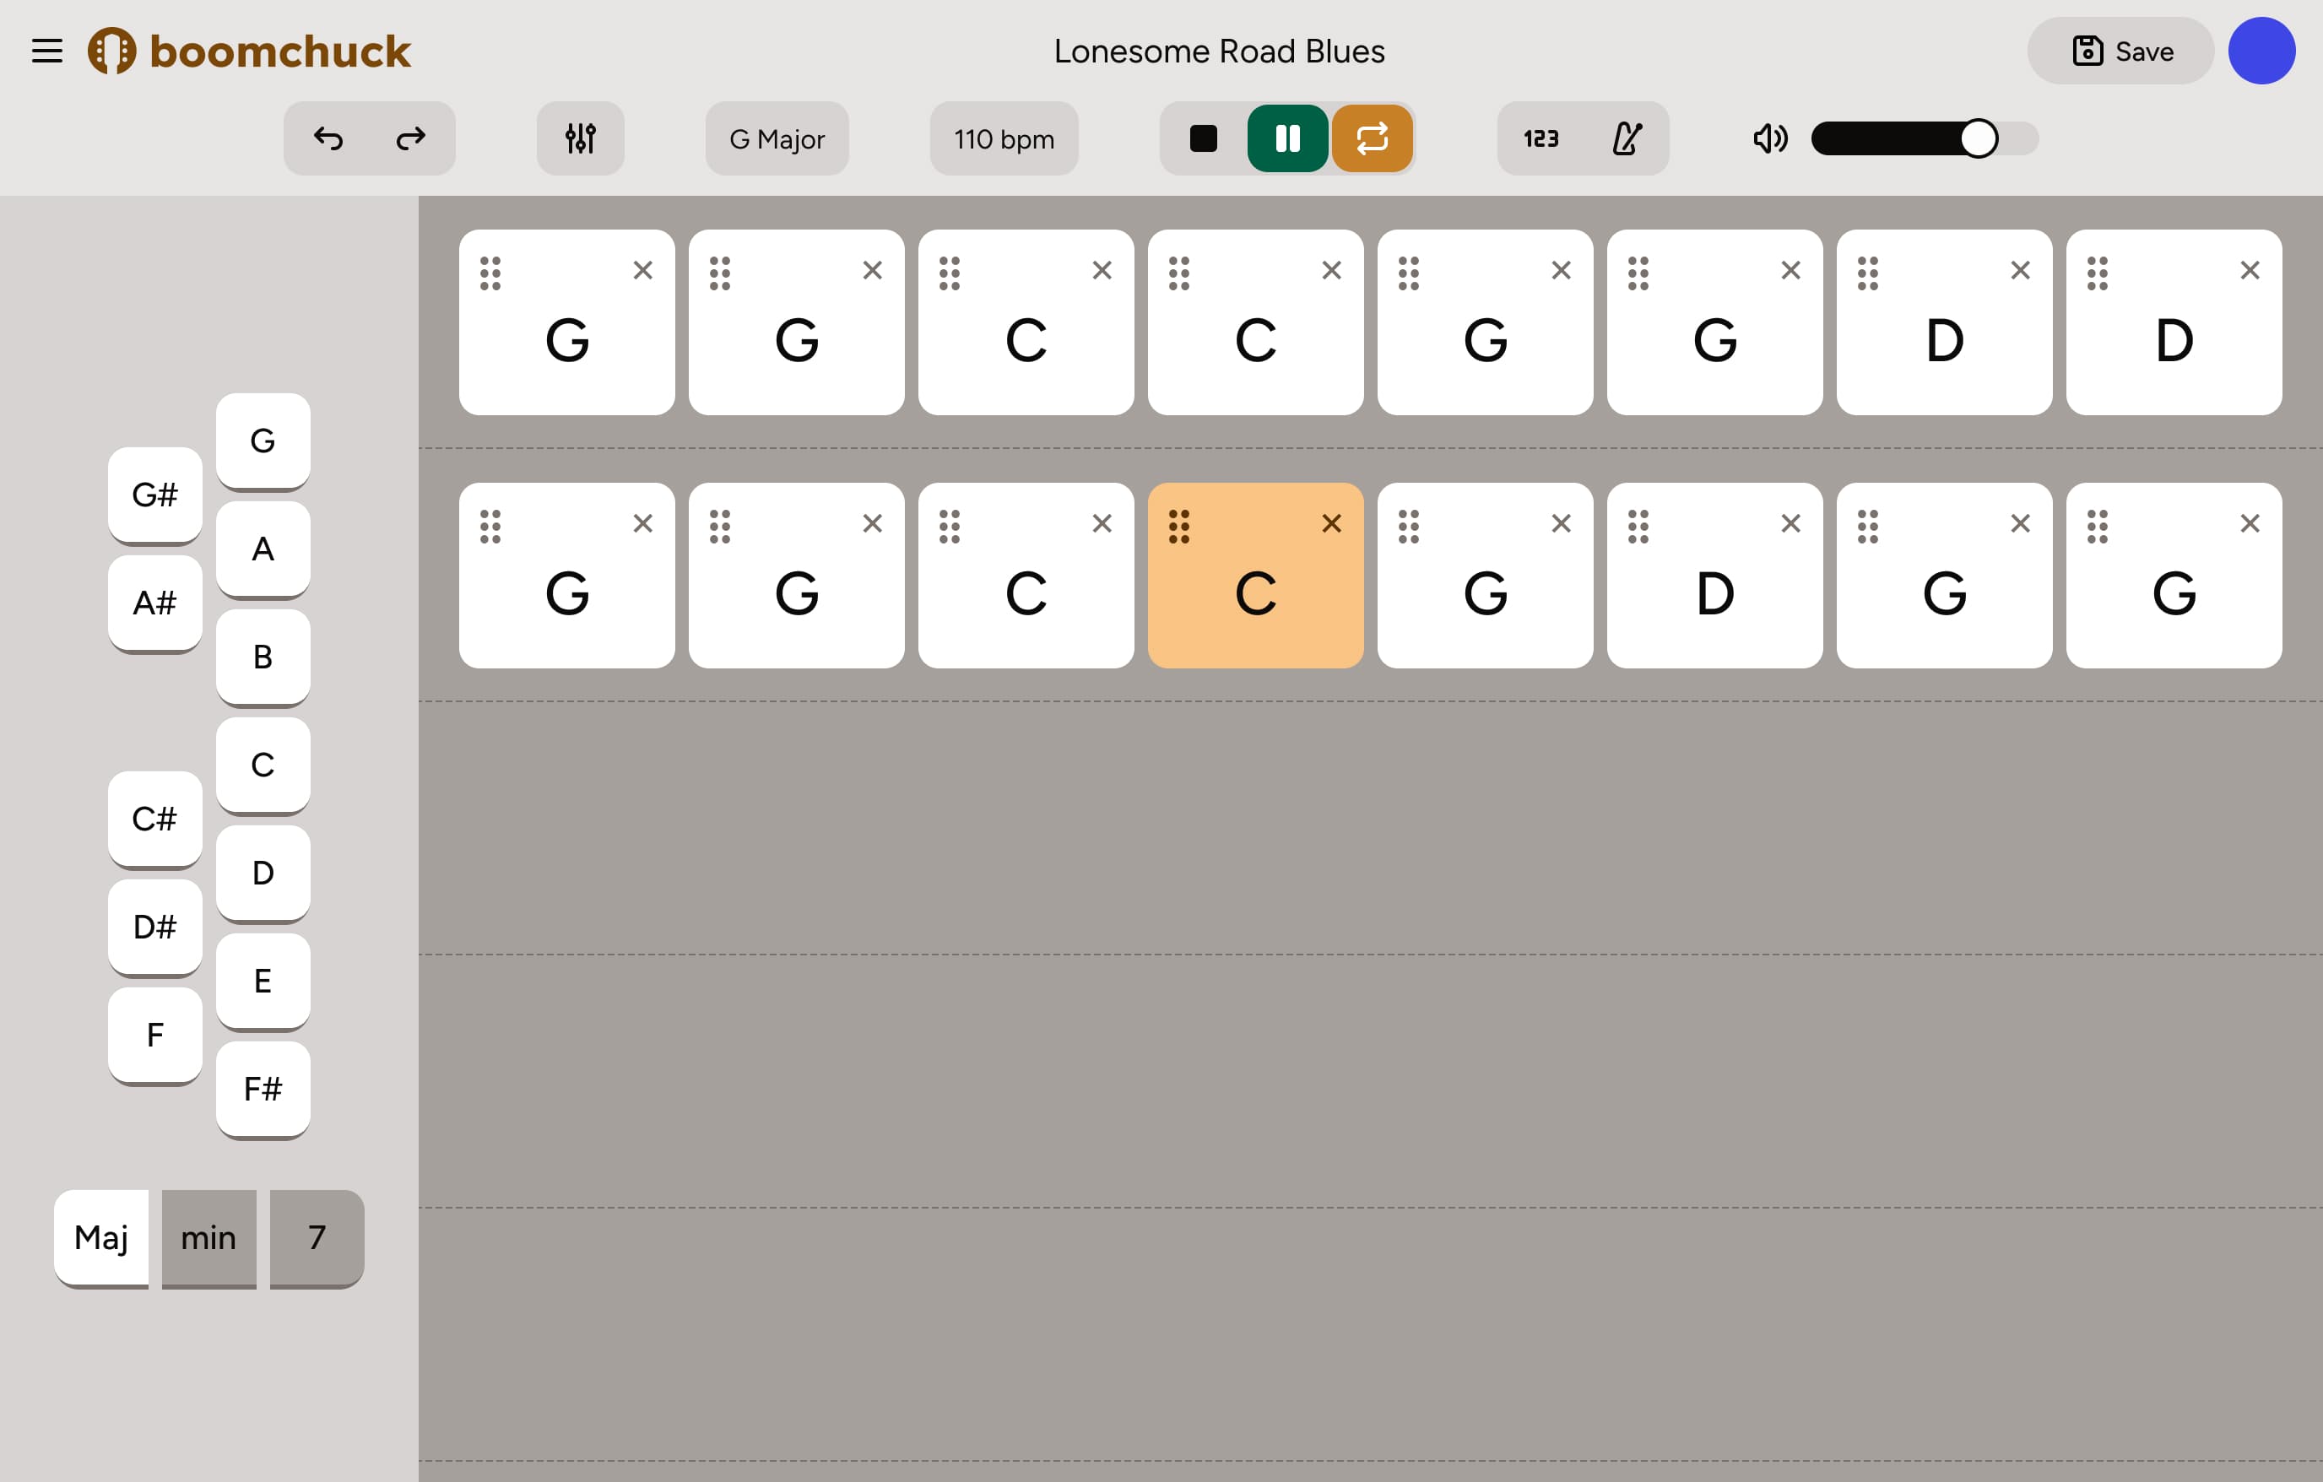Mute audio with the speaker icon
The height and width of the screenshot is (1482, 2323).
[x=1769, y=139]
